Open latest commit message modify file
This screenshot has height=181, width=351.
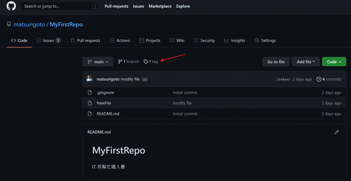tap(130, 79)
